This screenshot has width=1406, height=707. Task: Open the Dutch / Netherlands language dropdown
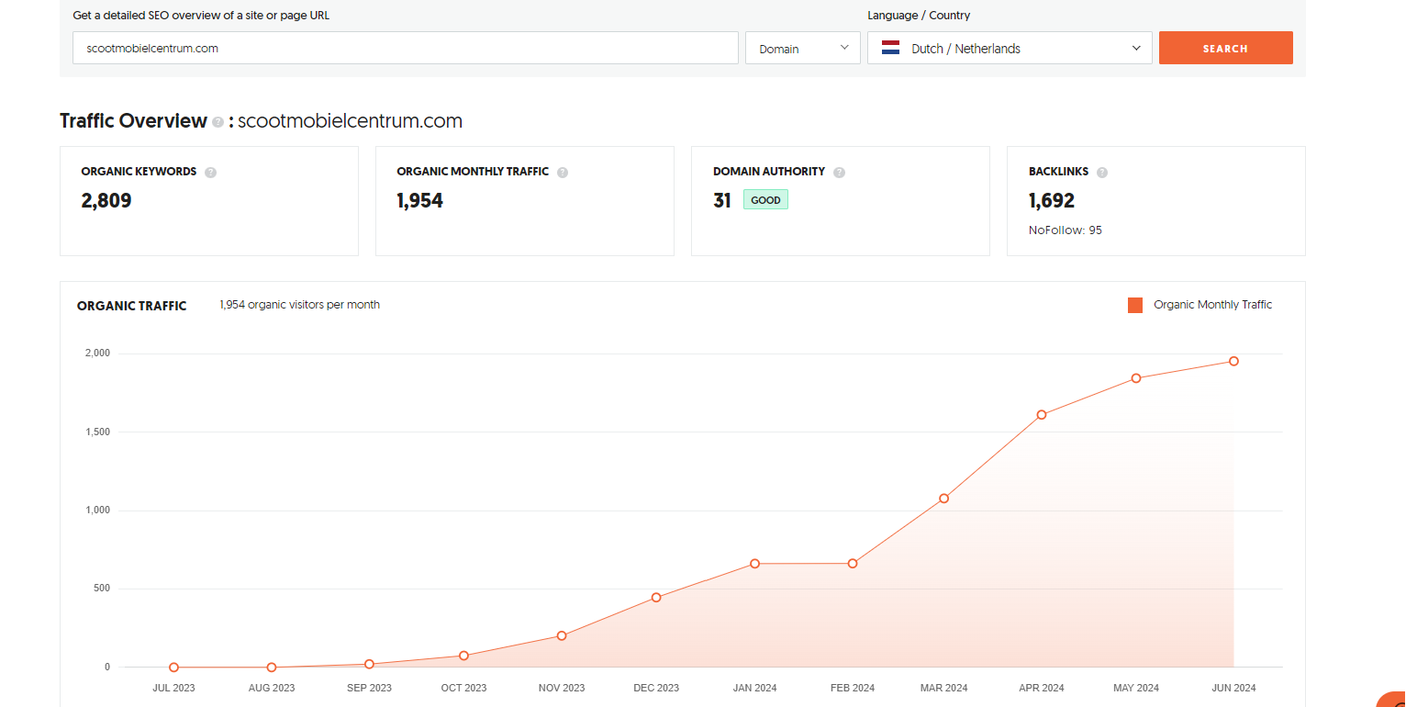1010,48
